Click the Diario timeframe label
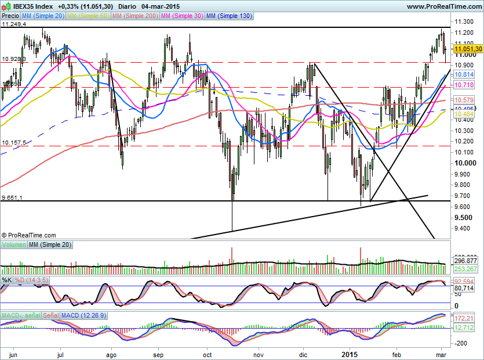 (127, 6)
